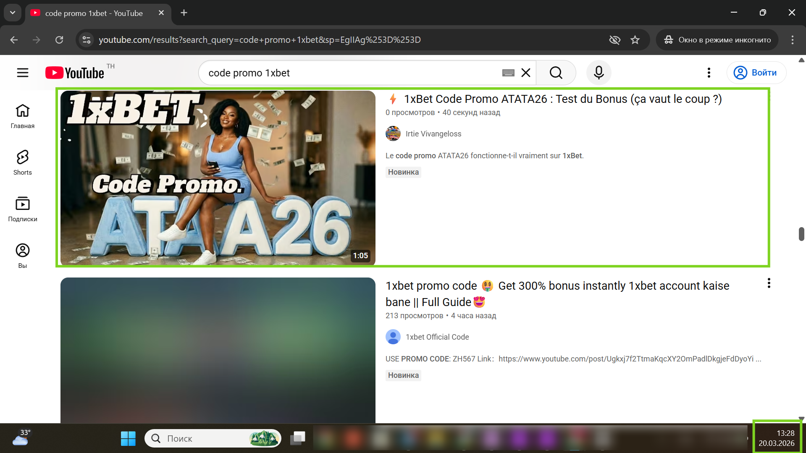806x453 pixels.
Task: Go to YouTube home via logo
Action: tap(75, 73)
